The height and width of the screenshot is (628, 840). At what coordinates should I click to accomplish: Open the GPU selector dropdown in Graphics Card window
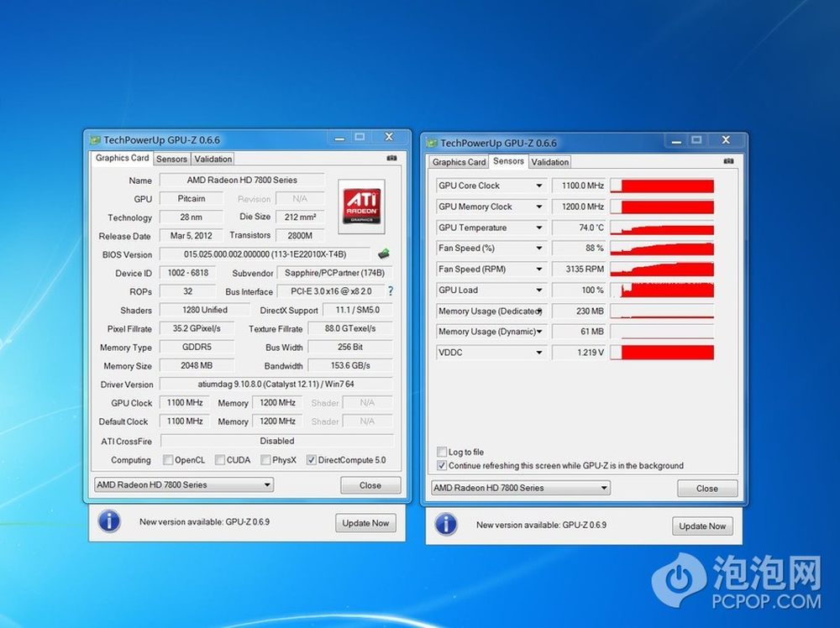(184, 485)
